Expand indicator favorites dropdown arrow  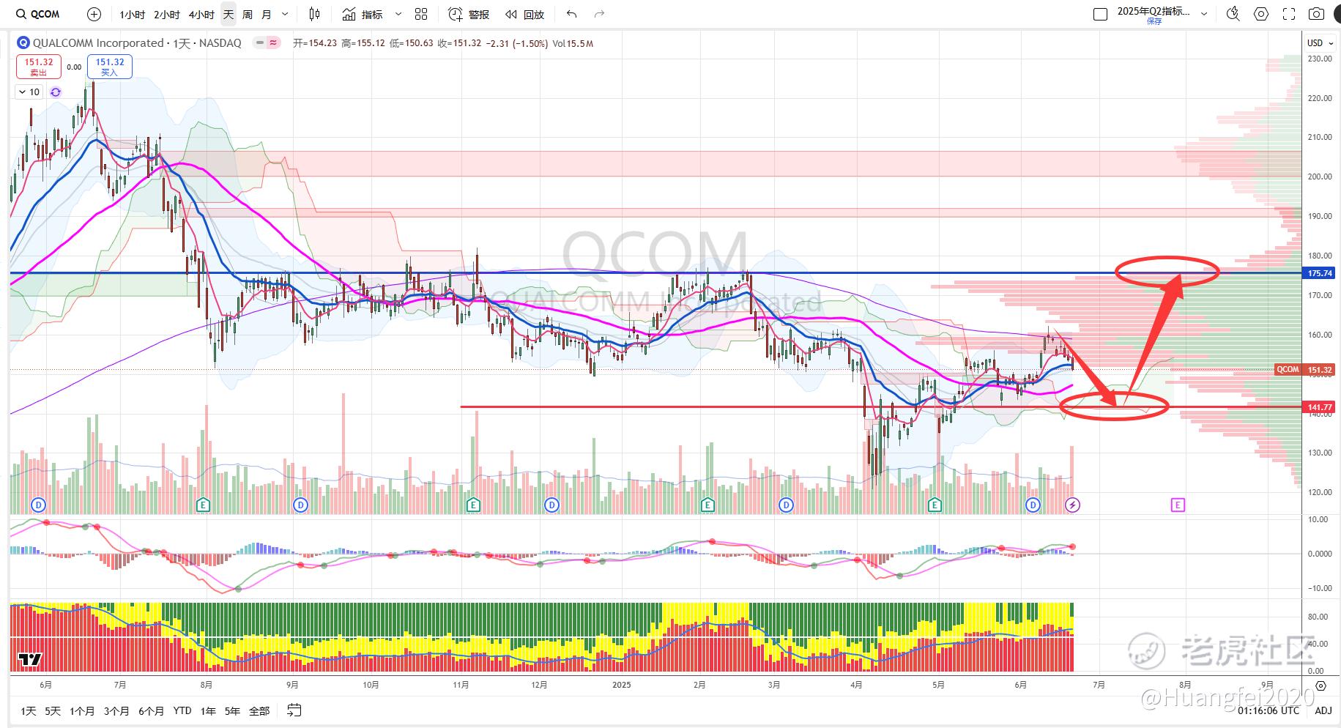(398, 14)
